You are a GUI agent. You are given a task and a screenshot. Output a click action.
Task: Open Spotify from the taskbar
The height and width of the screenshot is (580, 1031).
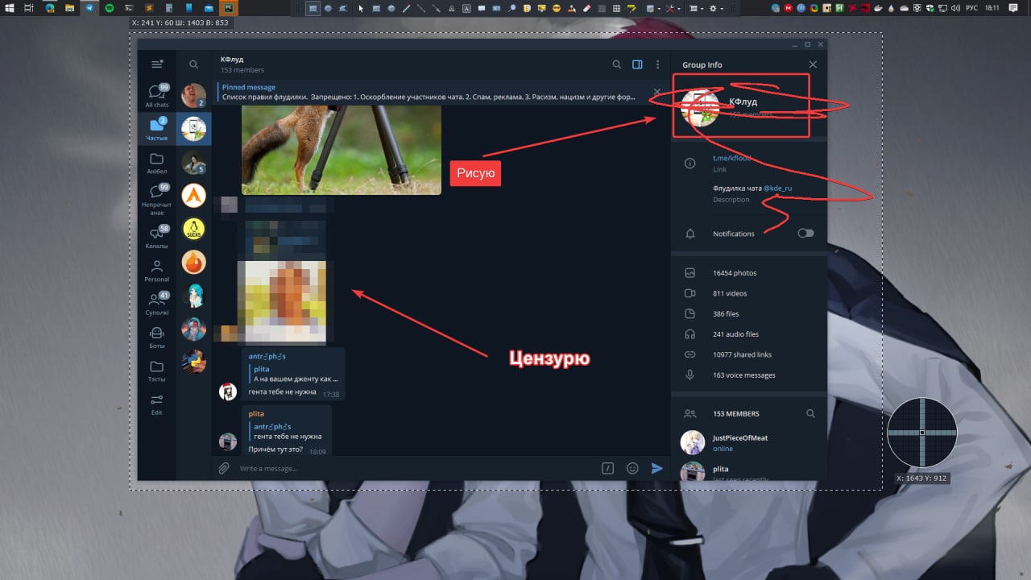(x=109, y=8)
